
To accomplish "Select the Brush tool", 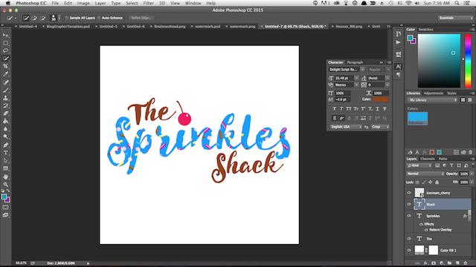I will [x=5, y=90].
